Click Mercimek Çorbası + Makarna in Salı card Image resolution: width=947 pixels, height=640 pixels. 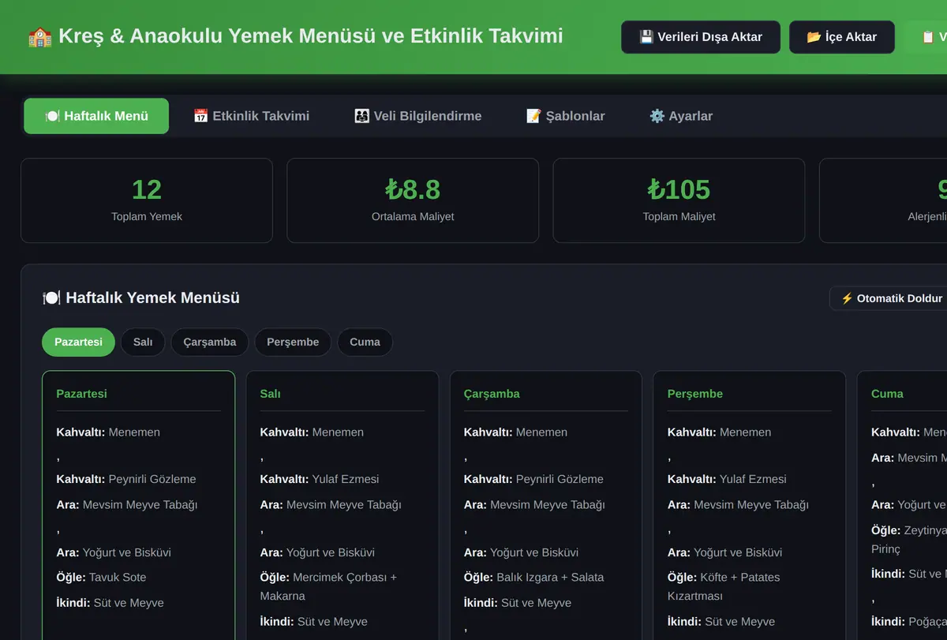point(328,586)
